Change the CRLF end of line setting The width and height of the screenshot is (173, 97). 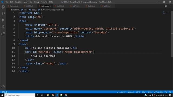(144, 92)
